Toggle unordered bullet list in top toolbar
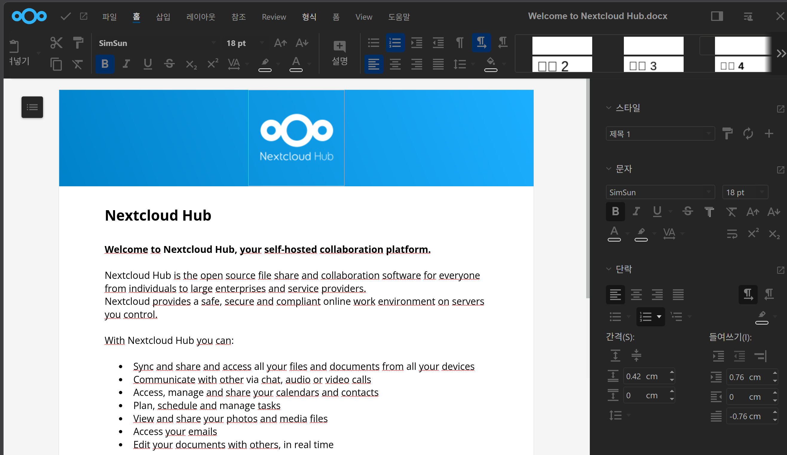The width and height of the screenshot is (787, 455). (x=373, y=43)
